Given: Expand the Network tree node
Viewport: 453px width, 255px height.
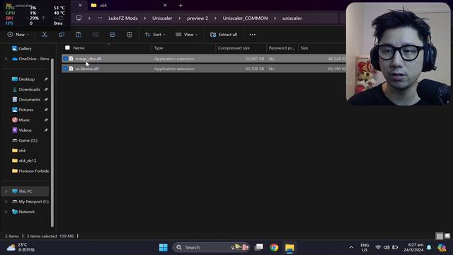Looking at the screenshot, I should [6, 212].
